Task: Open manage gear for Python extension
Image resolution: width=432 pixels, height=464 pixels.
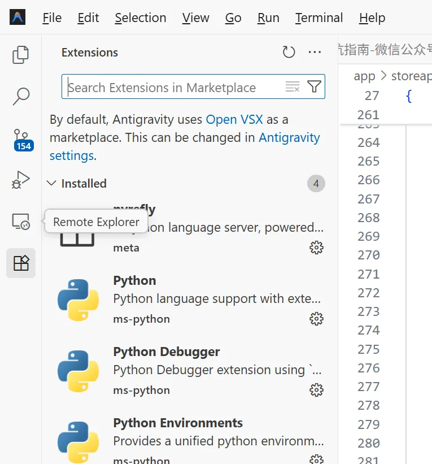Action: [316, 319]
